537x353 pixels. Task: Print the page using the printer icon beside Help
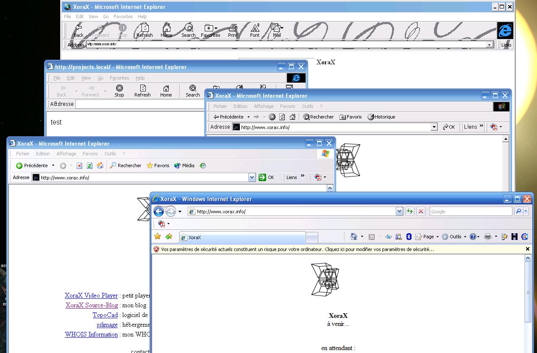(488, 237)
